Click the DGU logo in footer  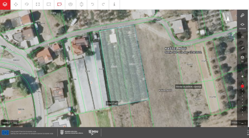pos(93,132)
